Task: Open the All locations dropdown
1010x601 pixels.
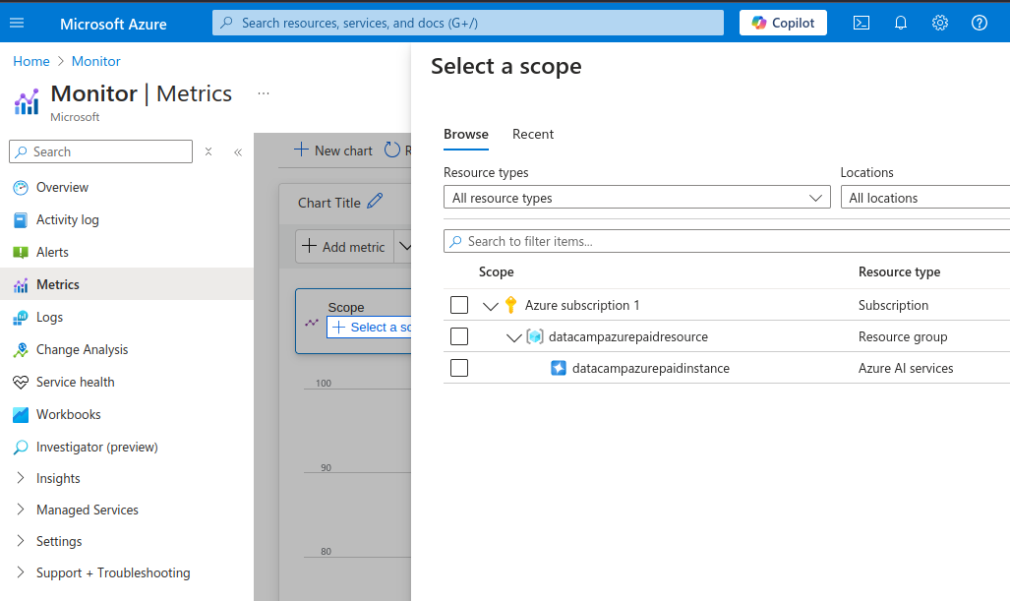Action: 925,198
